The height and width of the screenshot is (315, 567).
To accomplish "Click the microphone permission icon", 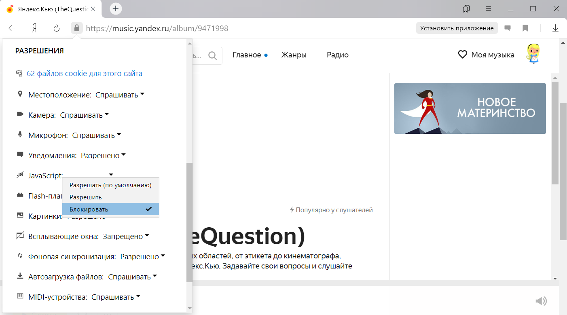I will coord(20,135).
